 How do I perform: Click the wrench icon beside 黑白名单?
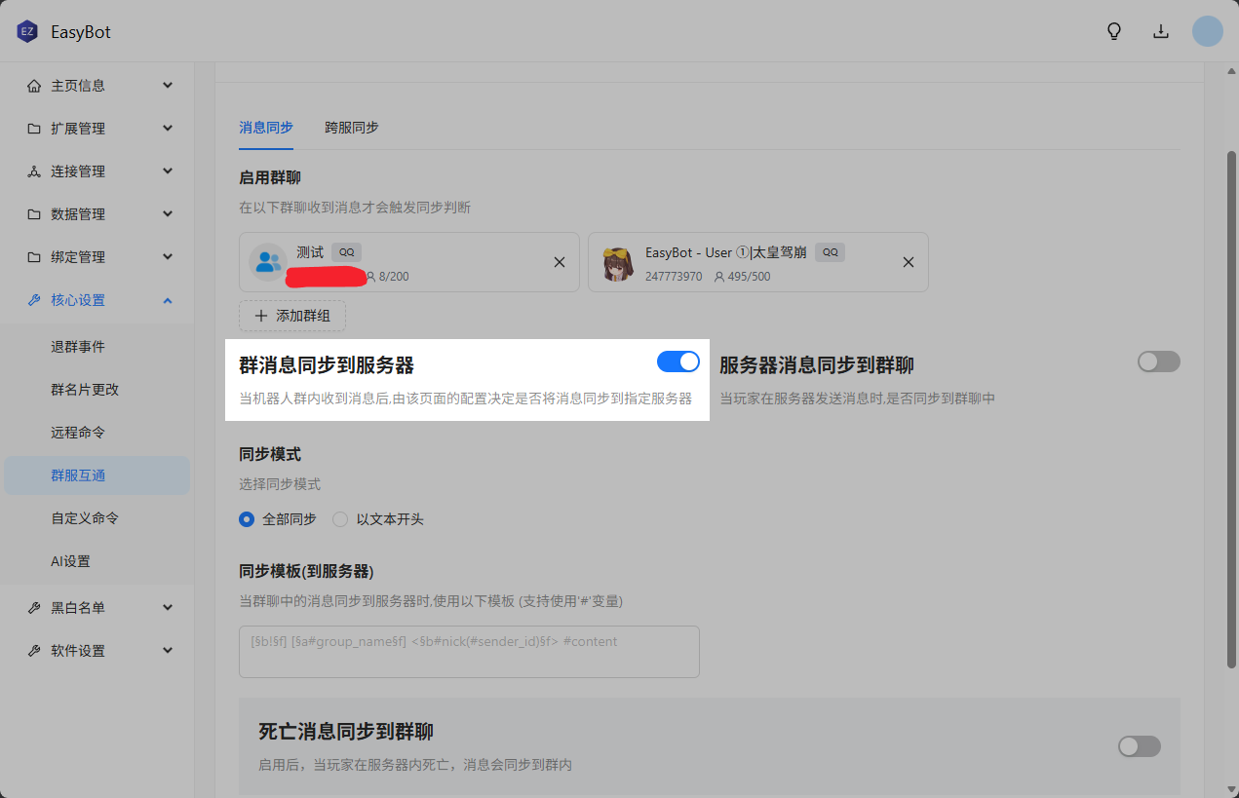(34, 608)
